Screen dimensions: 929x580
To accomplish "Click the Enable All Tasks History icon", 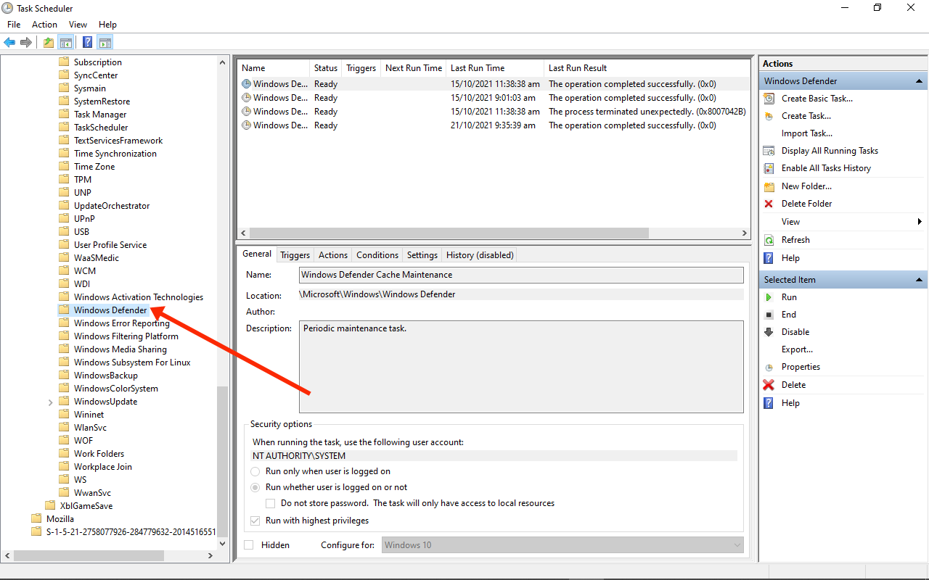I will [769, 168].
